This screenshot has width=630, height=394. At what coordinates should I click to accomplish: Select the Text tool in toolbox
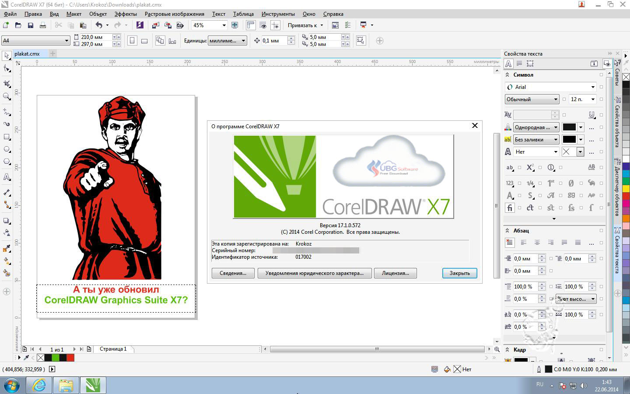7,177
